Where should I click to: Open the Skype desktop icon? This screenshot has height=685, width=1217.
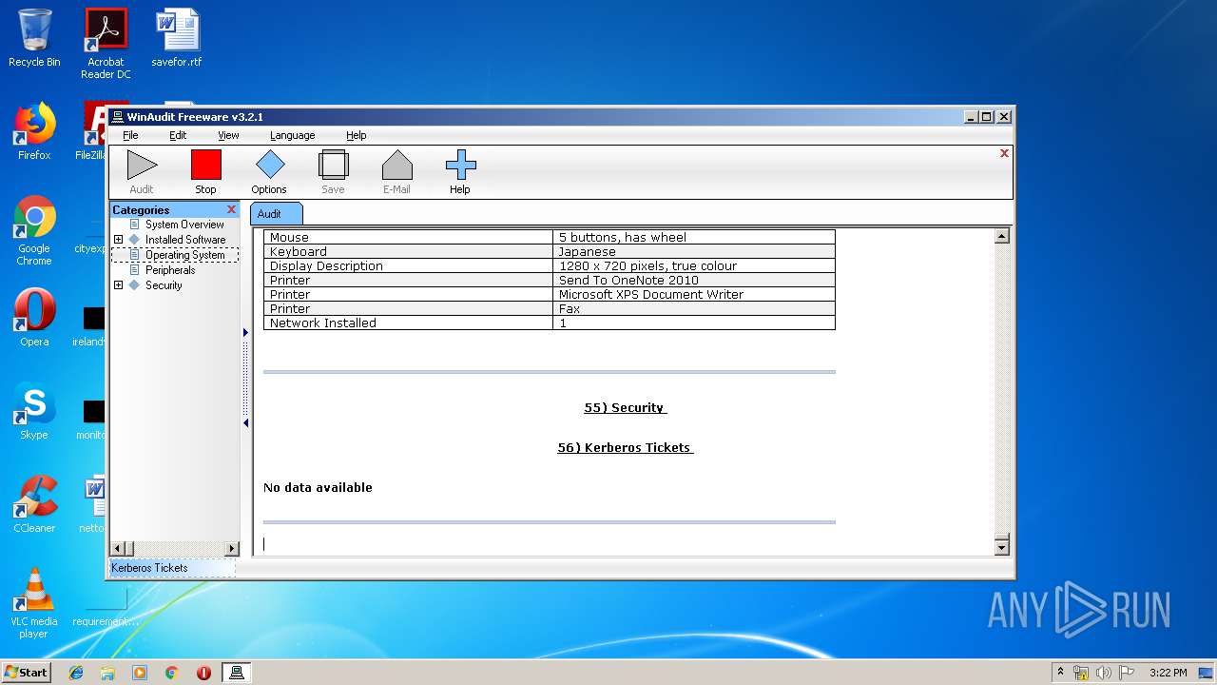click(34, 411)
